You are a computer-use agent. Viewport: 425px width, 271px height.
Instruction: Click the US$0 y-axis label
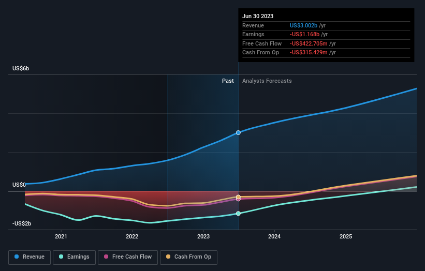tap(19, 185)
